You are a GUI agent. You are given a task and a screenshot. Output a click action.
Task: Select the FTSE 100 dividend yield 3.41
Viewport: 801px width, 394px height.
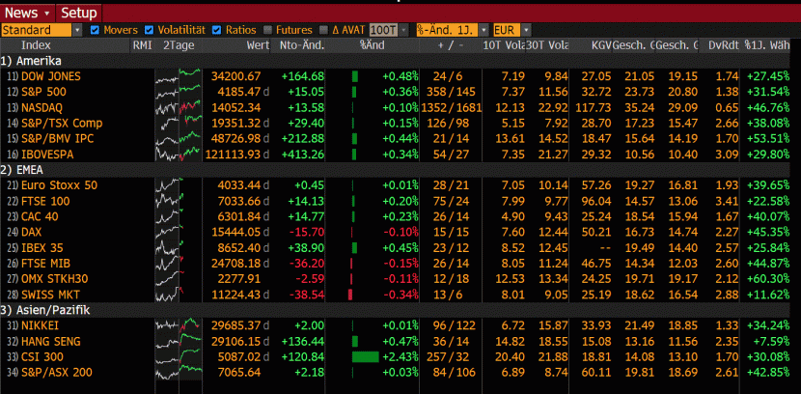tap(728, 201)
